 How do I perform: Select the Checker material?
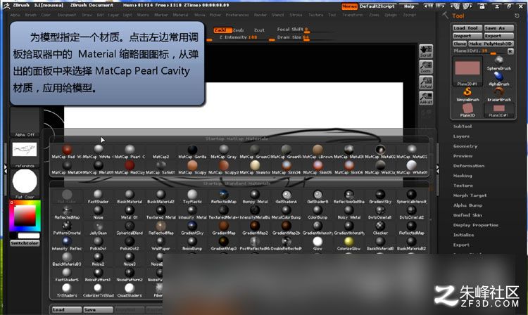380,226
